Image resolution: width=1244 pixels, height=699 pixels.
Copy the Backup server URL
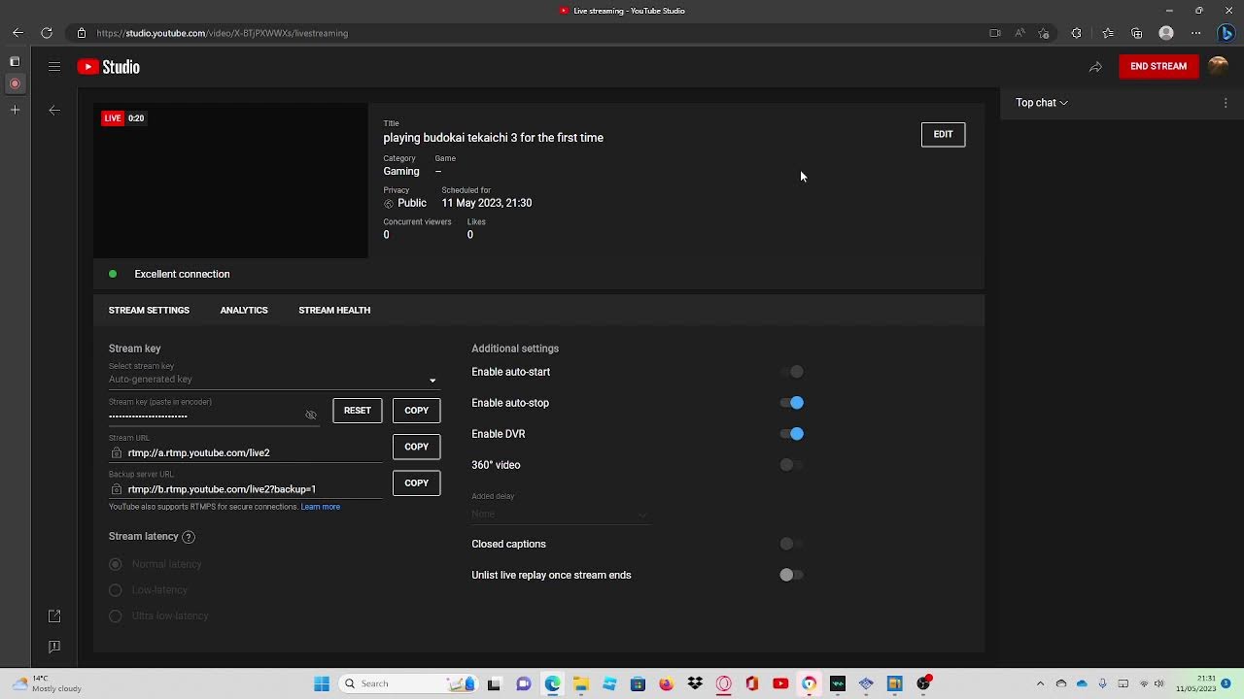pyautogui.click(x=416, y=483)
